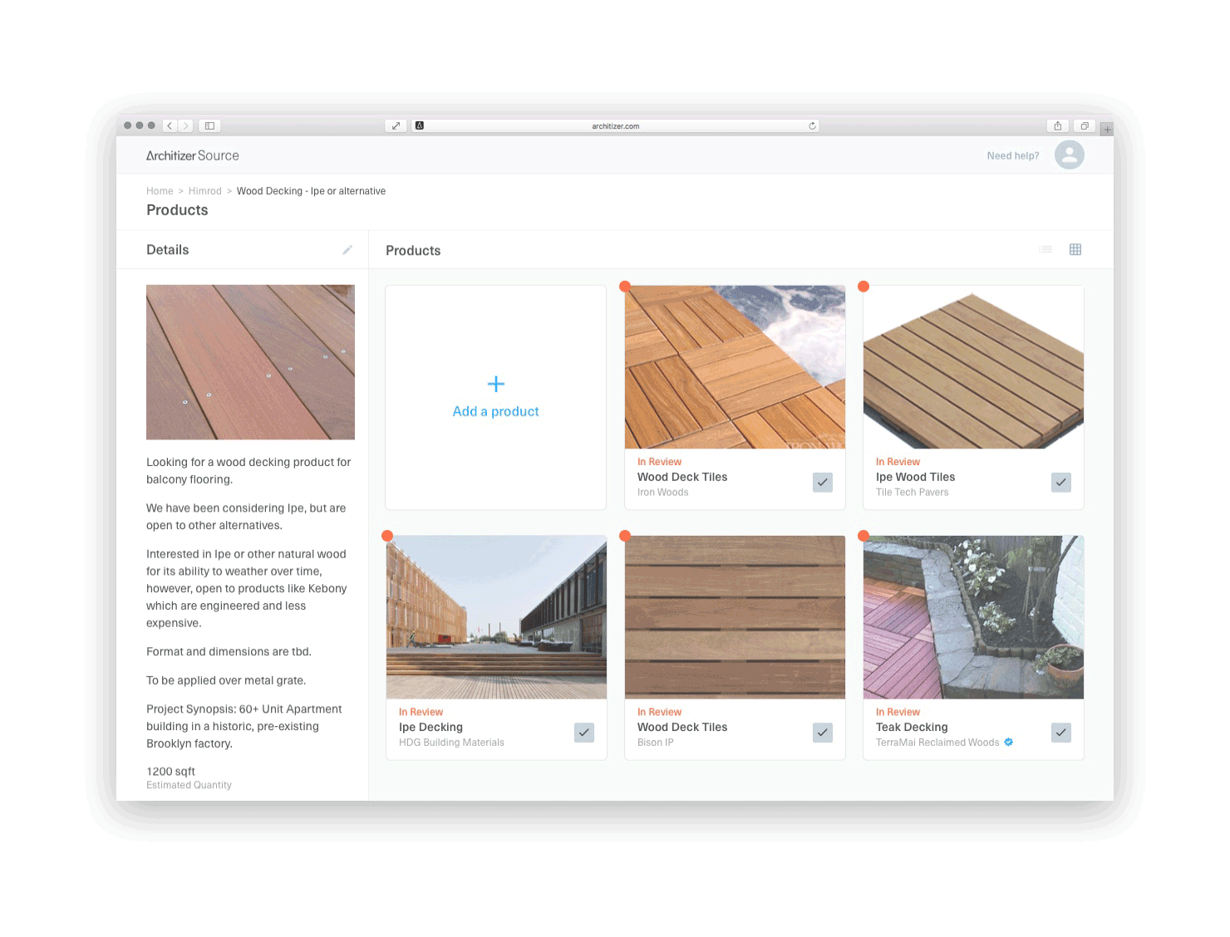Click orange dot on Bison IP card

coord(625,536)
